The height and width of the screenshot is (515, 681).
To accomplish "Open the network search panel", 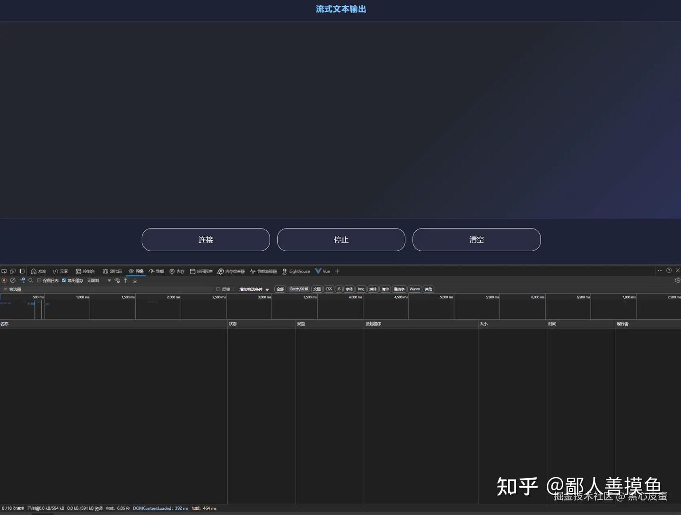I will [30, 280].
